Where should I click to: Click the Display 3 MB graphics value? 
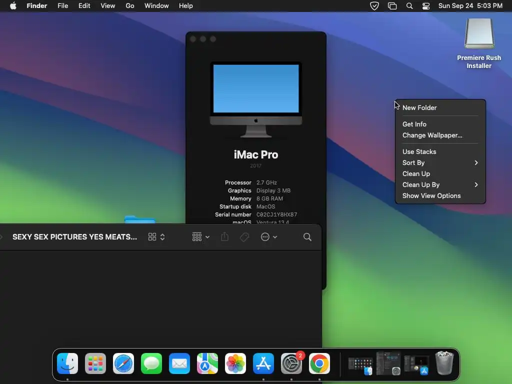click(273, 190)
